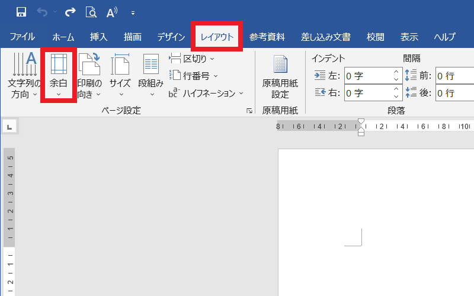Viewport: 474px width, 296px height.
Task: Open Print Preview icon in quick access
Action: click(x=91, y=12)
